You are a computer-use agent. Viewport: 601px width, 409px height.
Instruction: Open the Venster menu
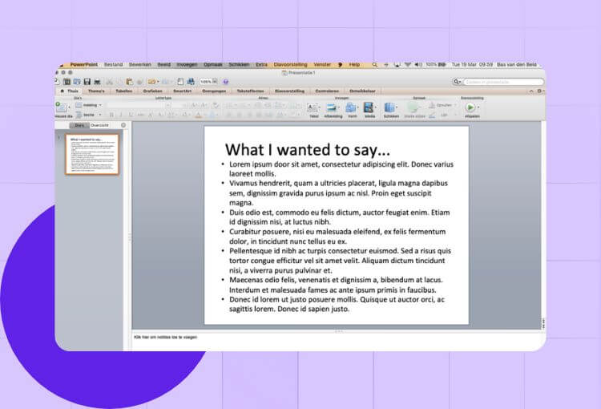click(322, 64)
